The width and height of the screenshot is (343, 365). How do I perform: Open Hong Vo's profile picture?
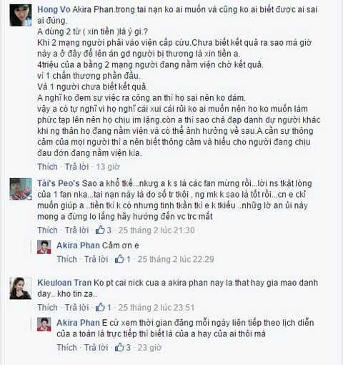tap(21, 15)
